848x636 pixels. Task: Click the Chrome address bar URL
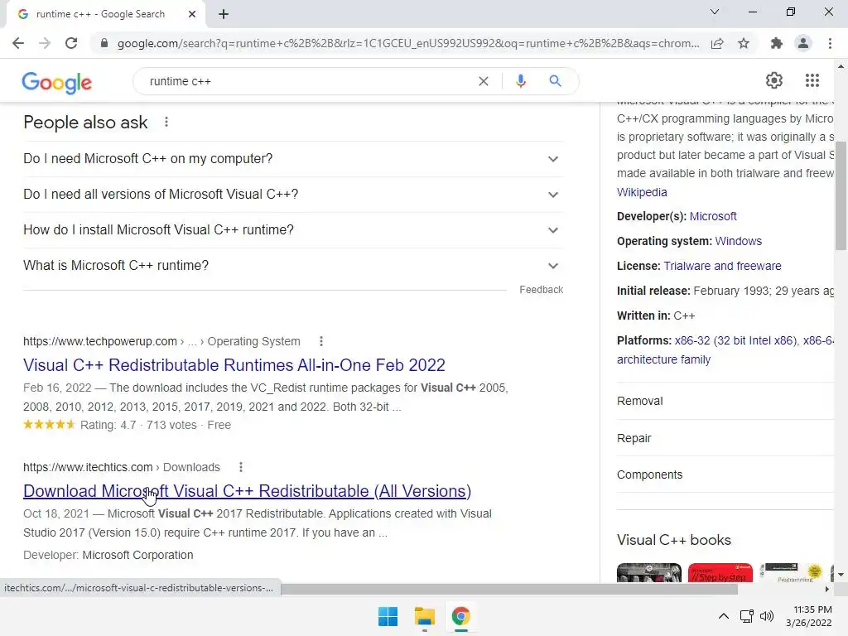click(408, 43)
